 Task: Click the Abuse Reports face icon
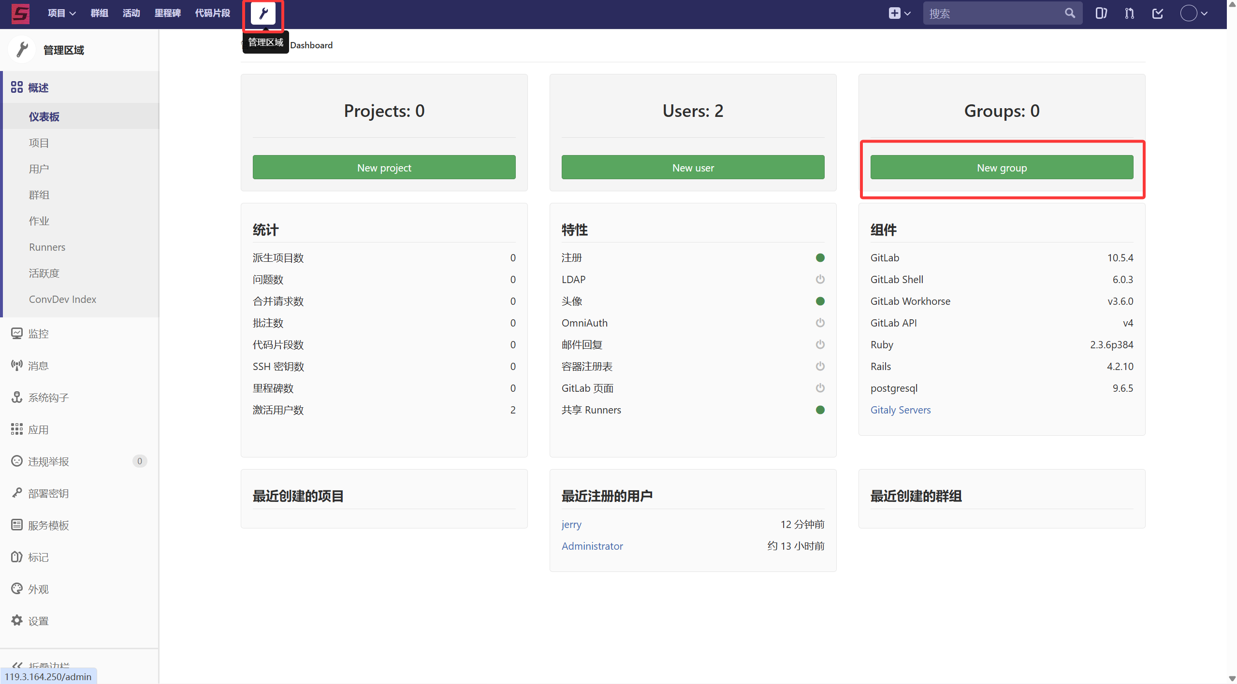(17, 461)
